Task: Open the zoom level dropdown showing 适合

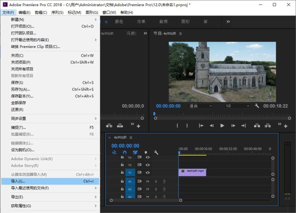Action: tap(201, 106)
